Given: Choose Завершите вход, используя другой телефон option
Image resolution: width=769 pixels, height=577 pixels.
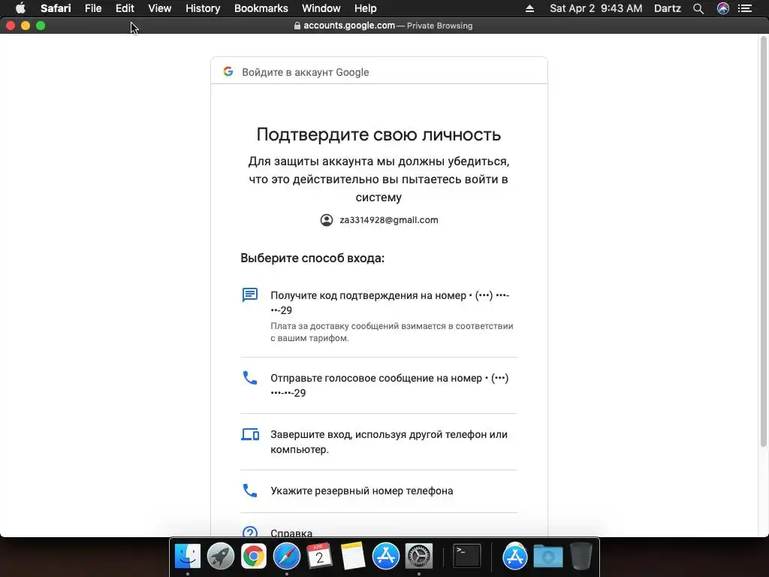Looking at the screenshot, I should [378, 442].
